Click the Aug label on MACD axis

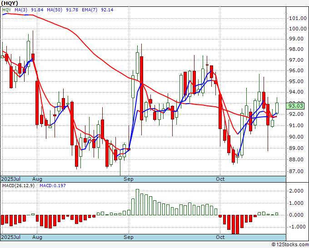(x=37, y=237)
